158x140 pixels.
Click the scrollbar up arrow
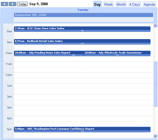coord(155,25)
